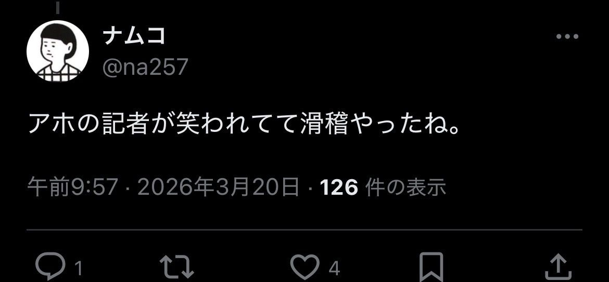
Task: Select the tweet text about アホの記者
Action: (244, 125)
